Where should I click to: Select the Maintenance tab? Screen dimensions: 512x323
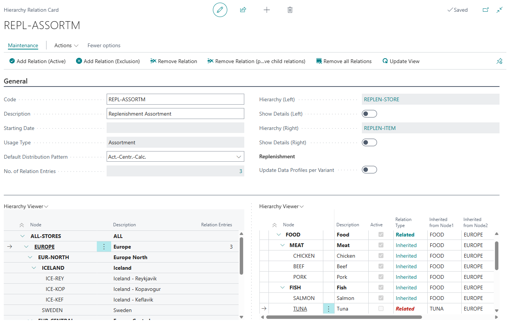pos(23,45)
